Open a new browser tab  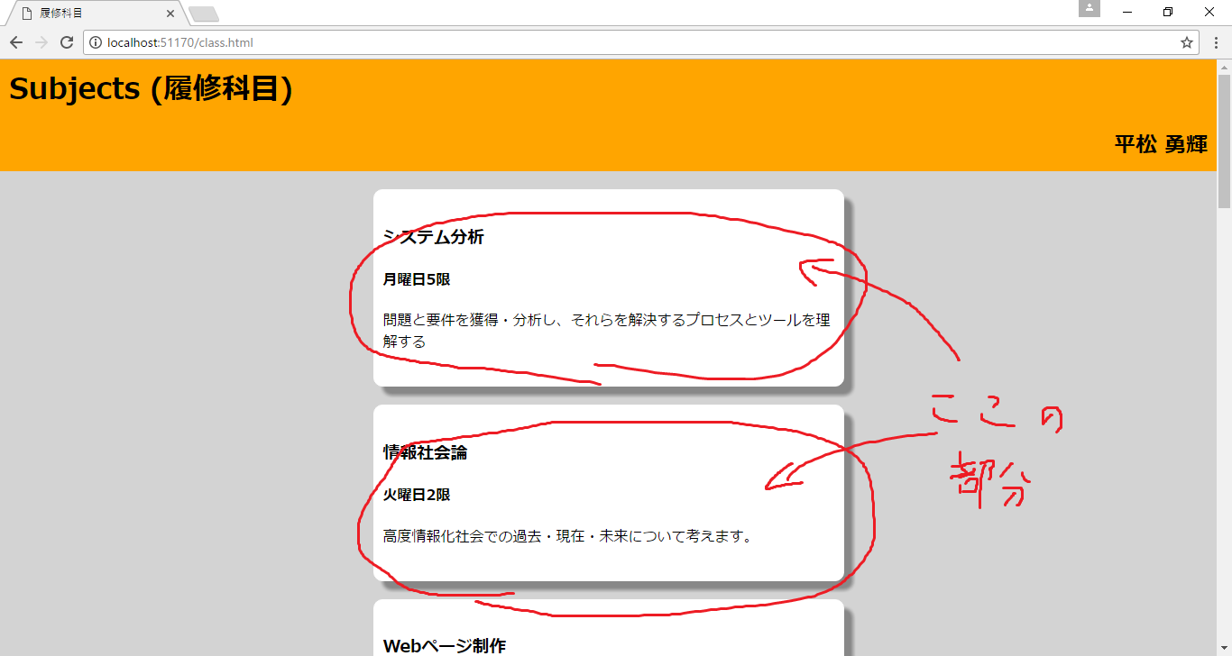(x=203, y=14)
